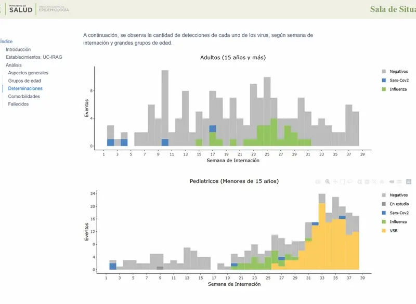Toggle VSR series in pediatric chart legend
416x304 pixels.
(395, 230)
